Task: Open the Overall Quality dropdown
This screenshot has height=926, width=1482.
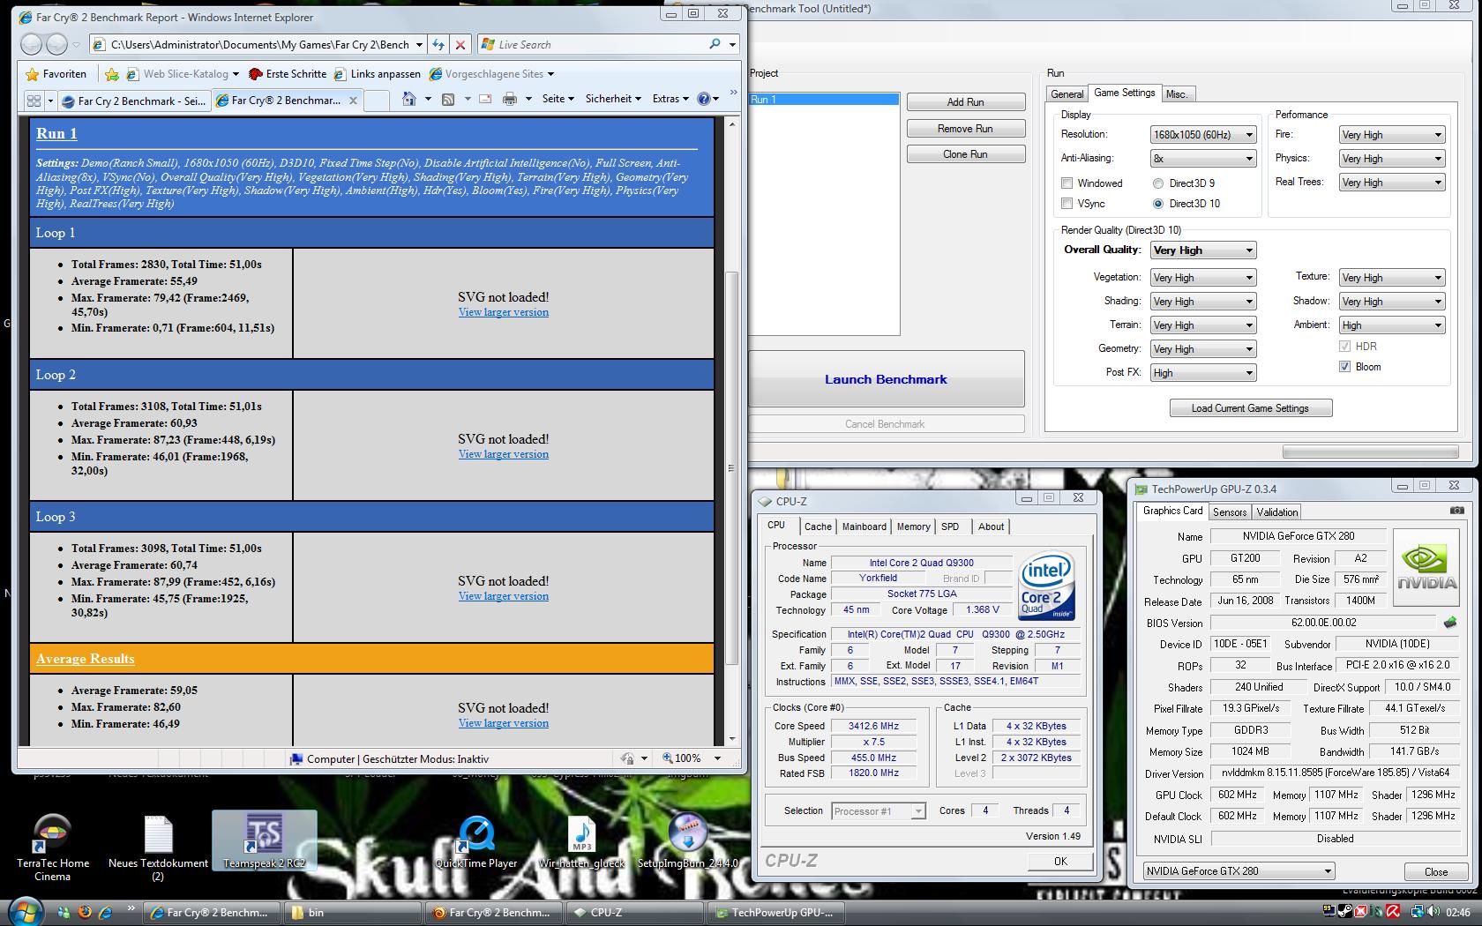Action: point(1203,250)
